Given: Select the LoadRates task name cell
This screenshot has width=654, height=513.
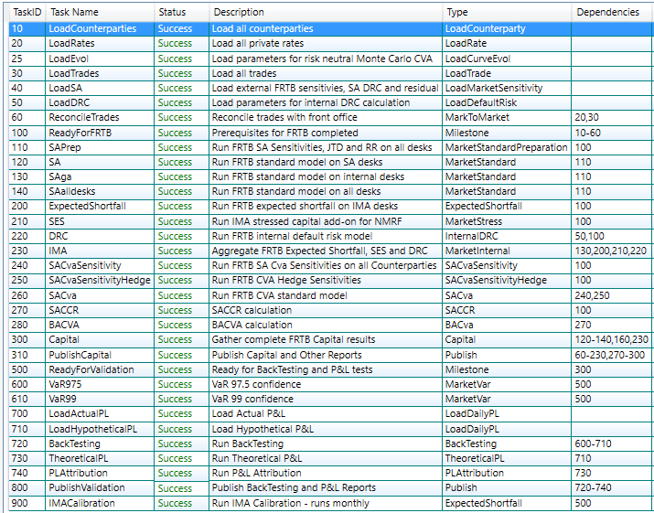Looking at the screenshot, I should (x=100, y=43).
